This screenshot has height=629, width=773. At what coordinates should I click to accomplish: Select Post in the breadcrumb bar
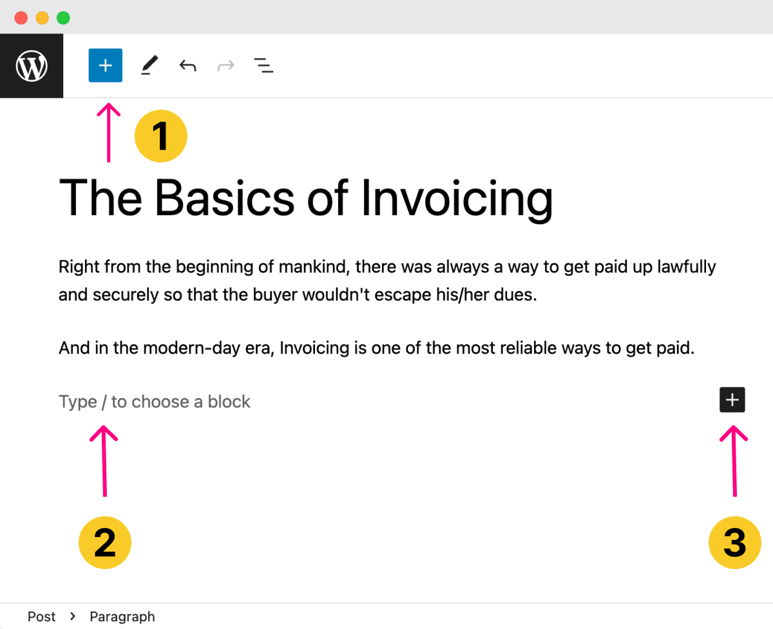tap(41, 616)
